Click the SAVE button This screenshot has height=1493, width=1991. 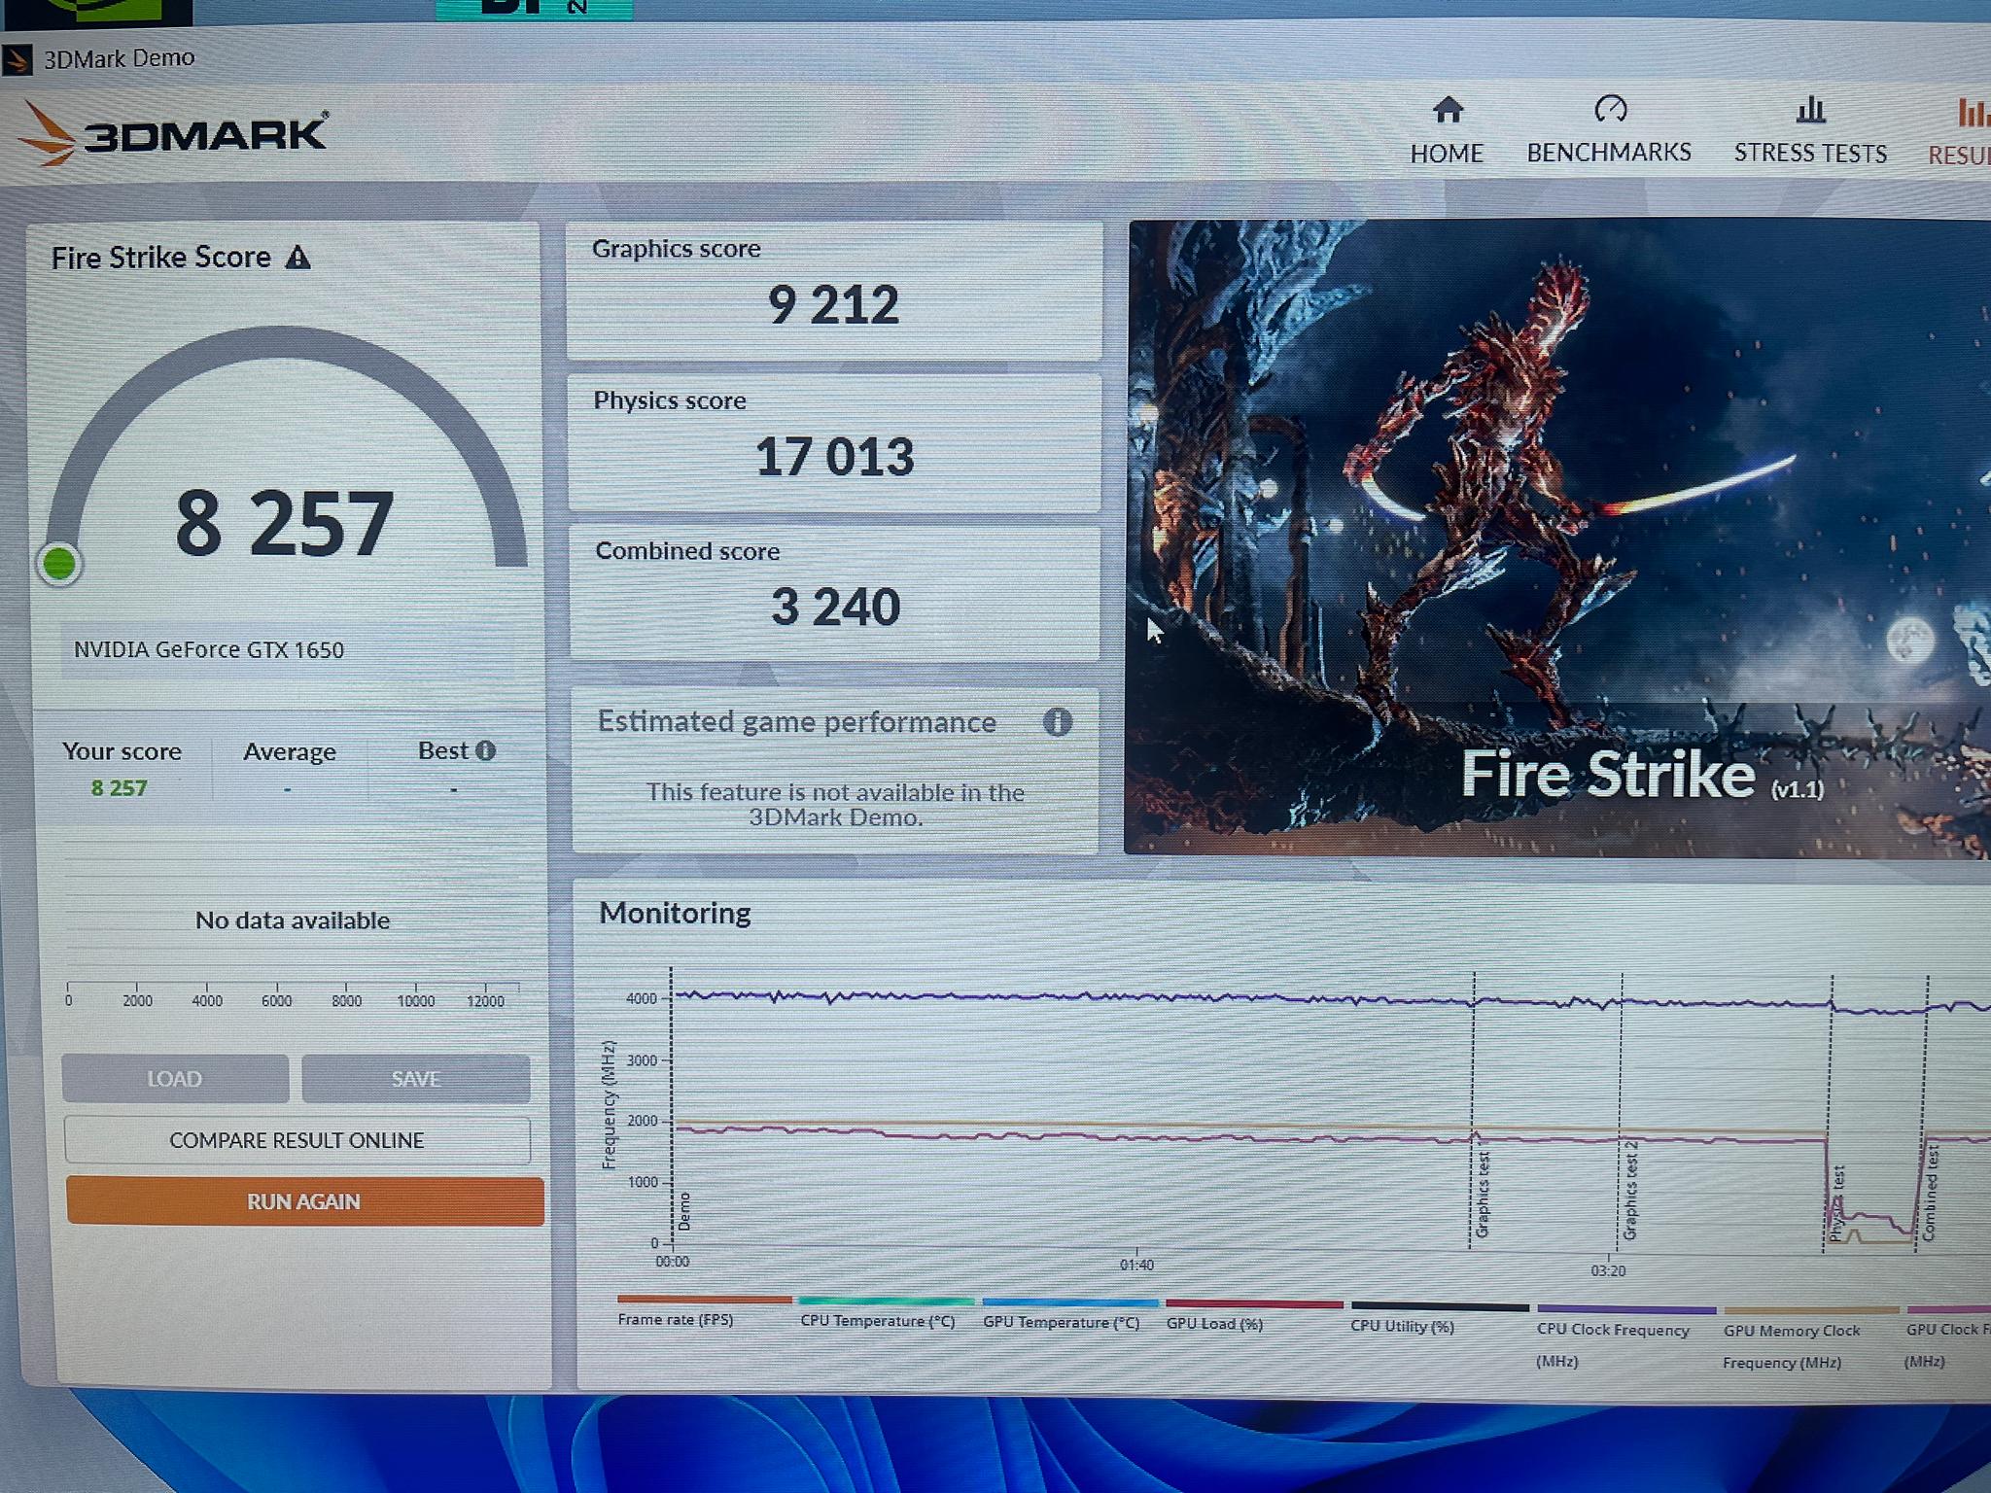(x=416, y=1079)
